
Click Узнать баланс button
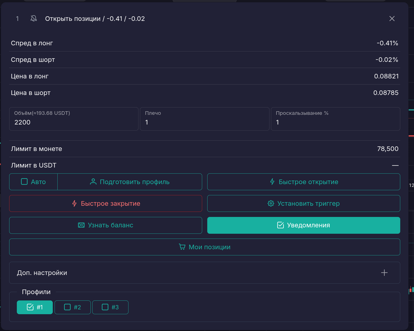[x=106, y=225]
